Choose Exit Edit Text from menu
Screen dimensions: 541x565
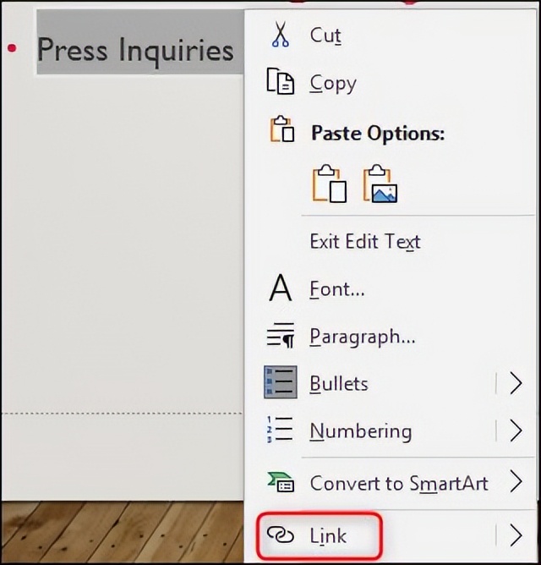click(x=365, y=242)
